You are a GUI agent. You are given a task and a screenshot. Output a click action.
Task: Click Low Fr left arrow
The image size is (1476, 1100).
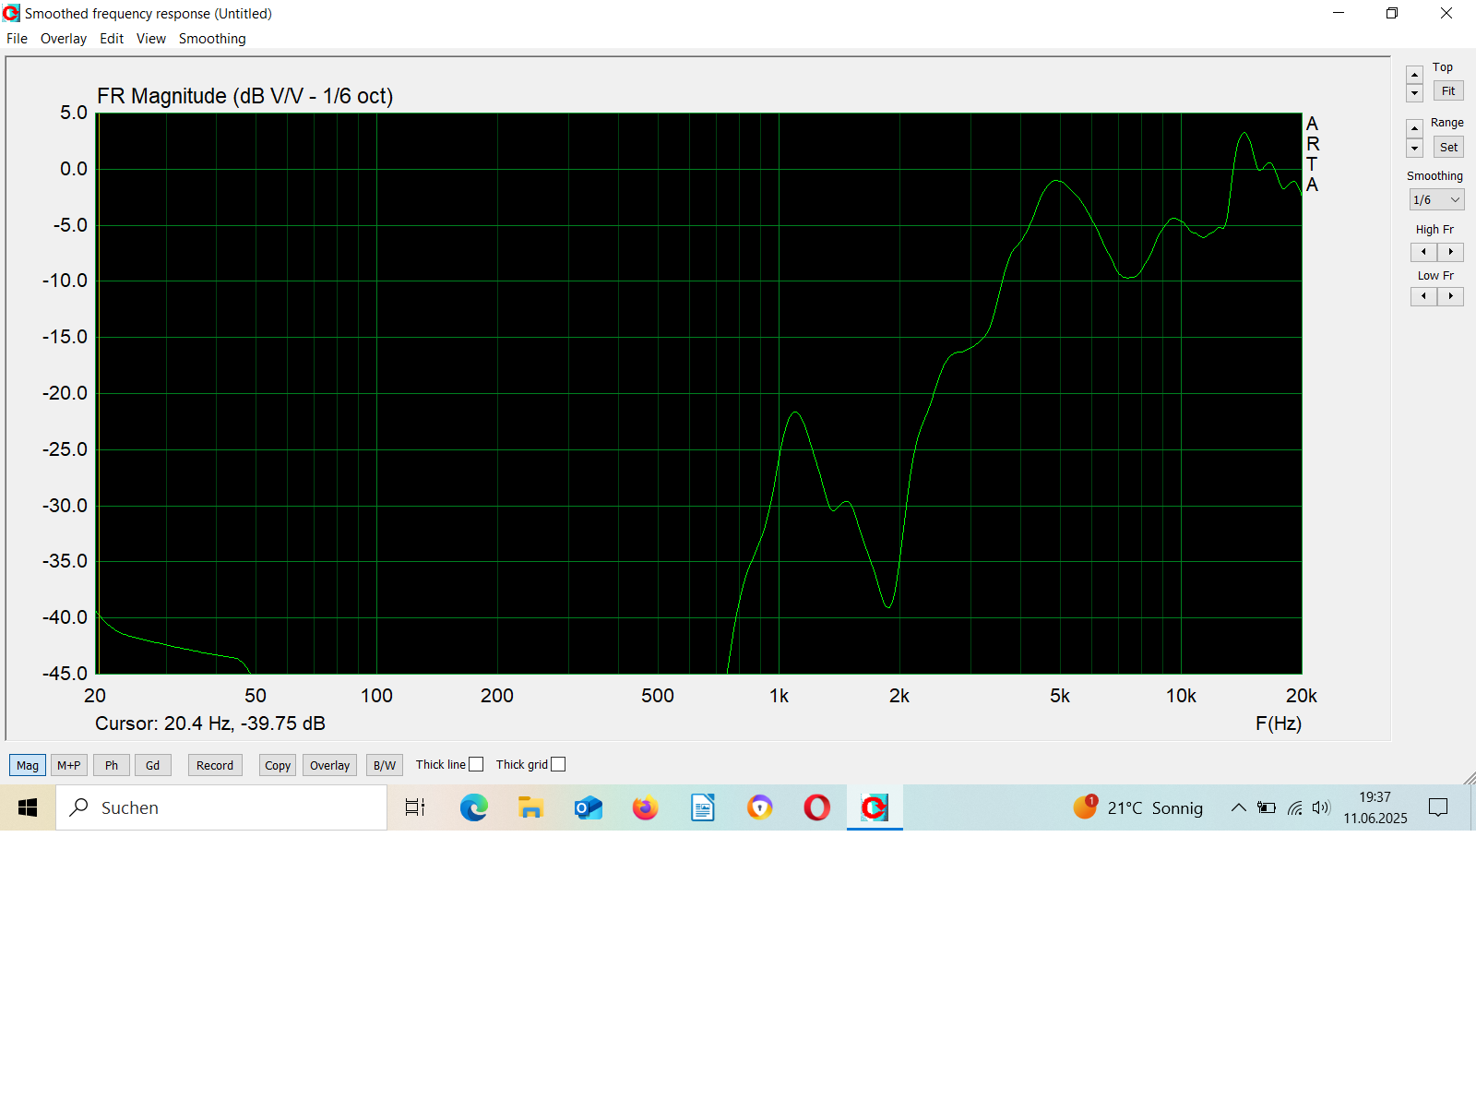[x=1423, y=296]
